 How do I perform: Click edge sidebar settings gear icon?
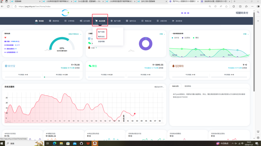[x=258, y=138]
